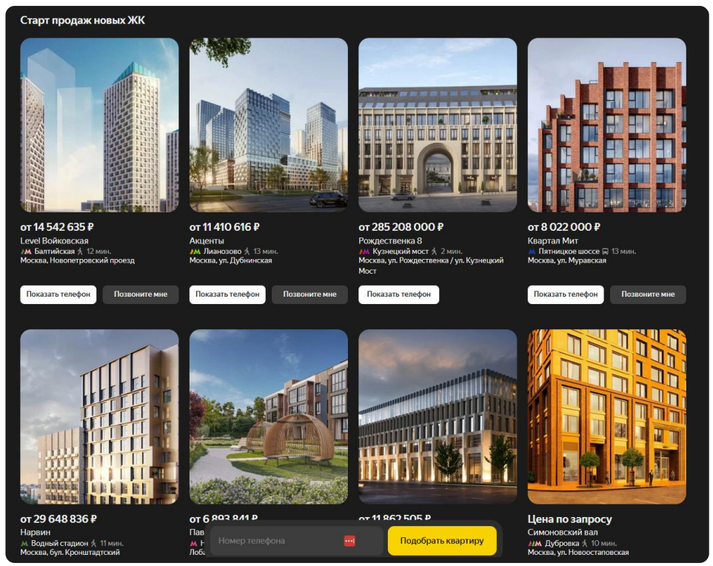Viewport: 713px width, 566px height.
Task: Click the bus icon next to 13 мин. for Квартал Мит
Action: coord(605,252)
